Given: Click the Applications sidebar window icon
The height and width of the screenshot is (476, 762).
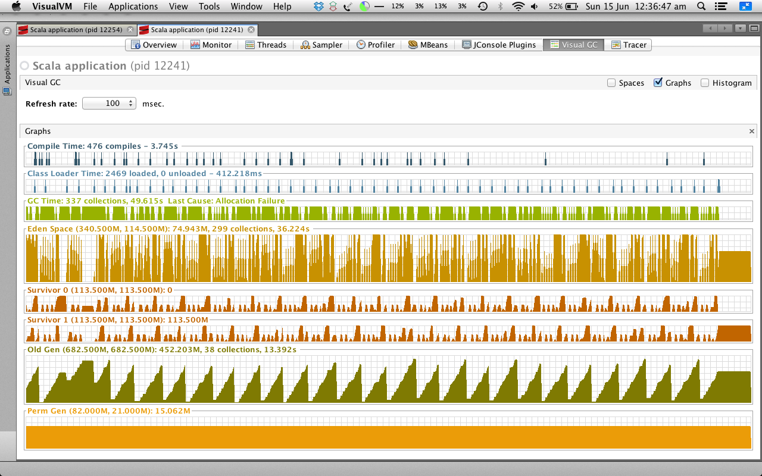Looking at the screenshot, I should tap(8, 32).
